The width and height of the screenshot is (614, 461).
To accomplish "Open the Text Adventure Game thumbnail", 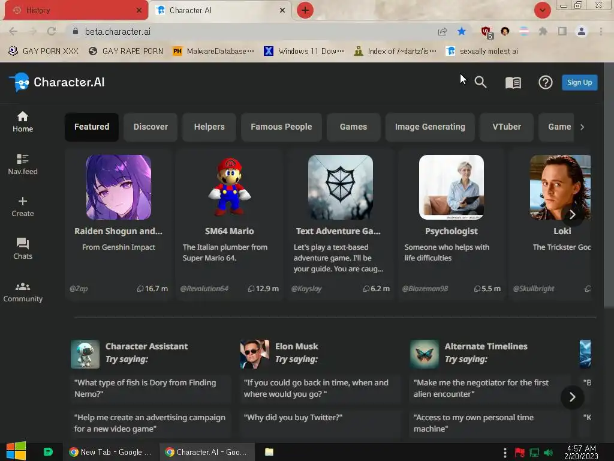I will (x=341, y=187).
